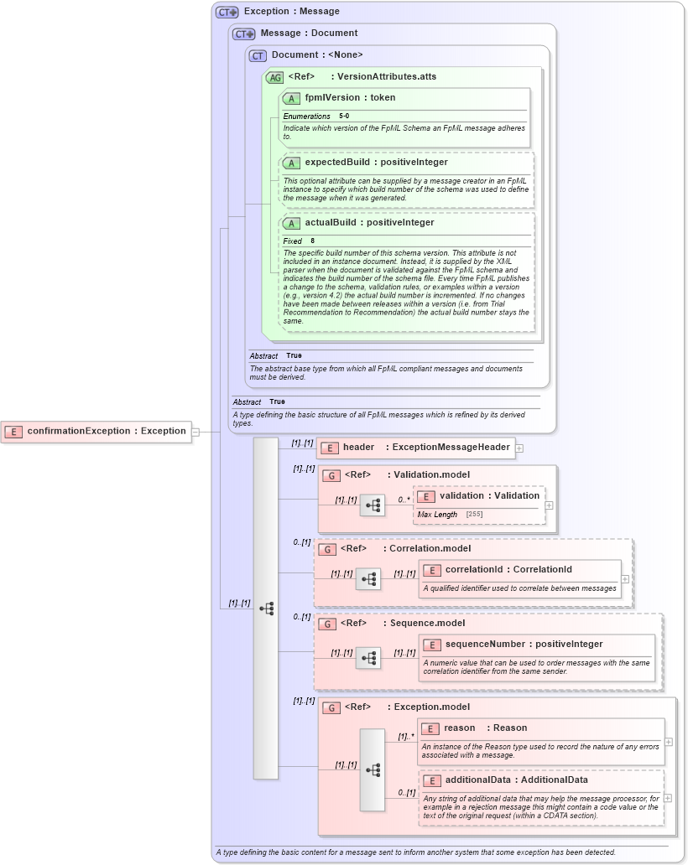Click sequence compositor inside Exception.model
This screenshot has width=688, height=865.
(373, 770)
